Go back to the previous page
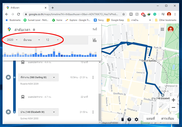The height and width of the screenshot is (127, 182). (7, 14)
